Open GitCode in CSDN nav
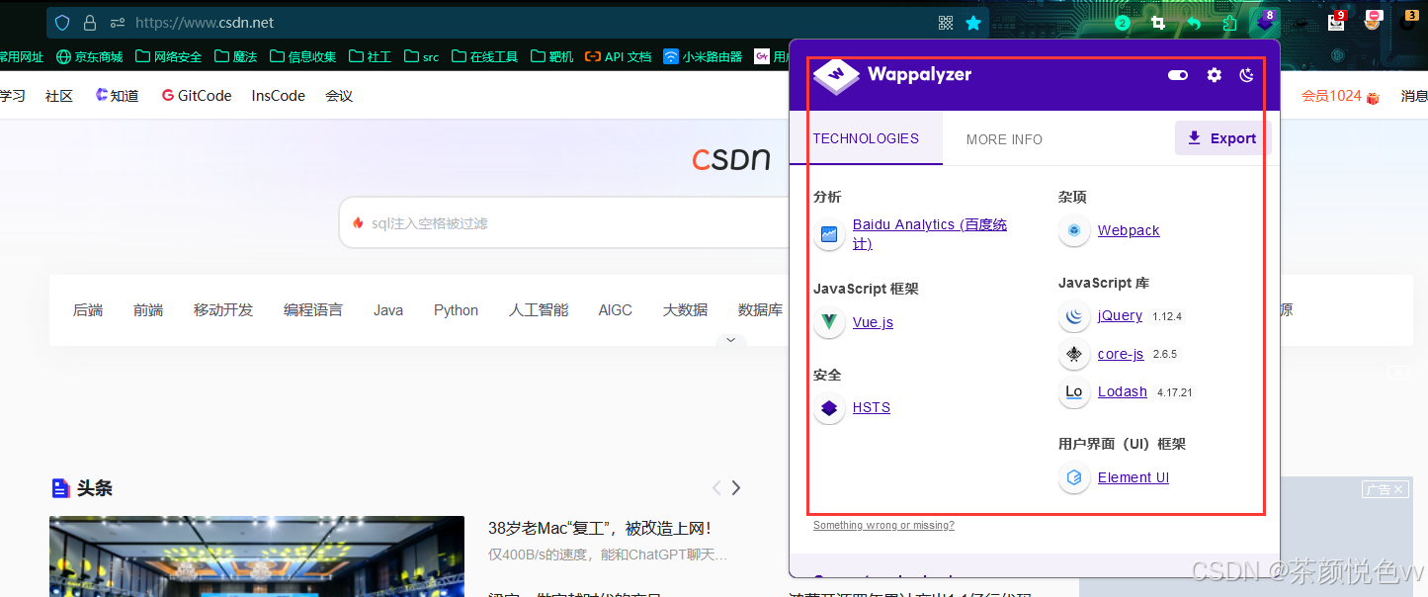 (x=197, y=96)
